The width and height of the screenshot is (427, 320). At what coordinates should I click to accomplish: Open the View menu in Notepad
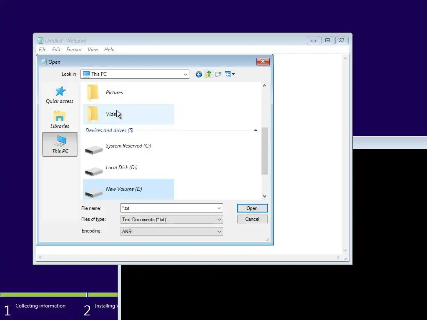93,50
